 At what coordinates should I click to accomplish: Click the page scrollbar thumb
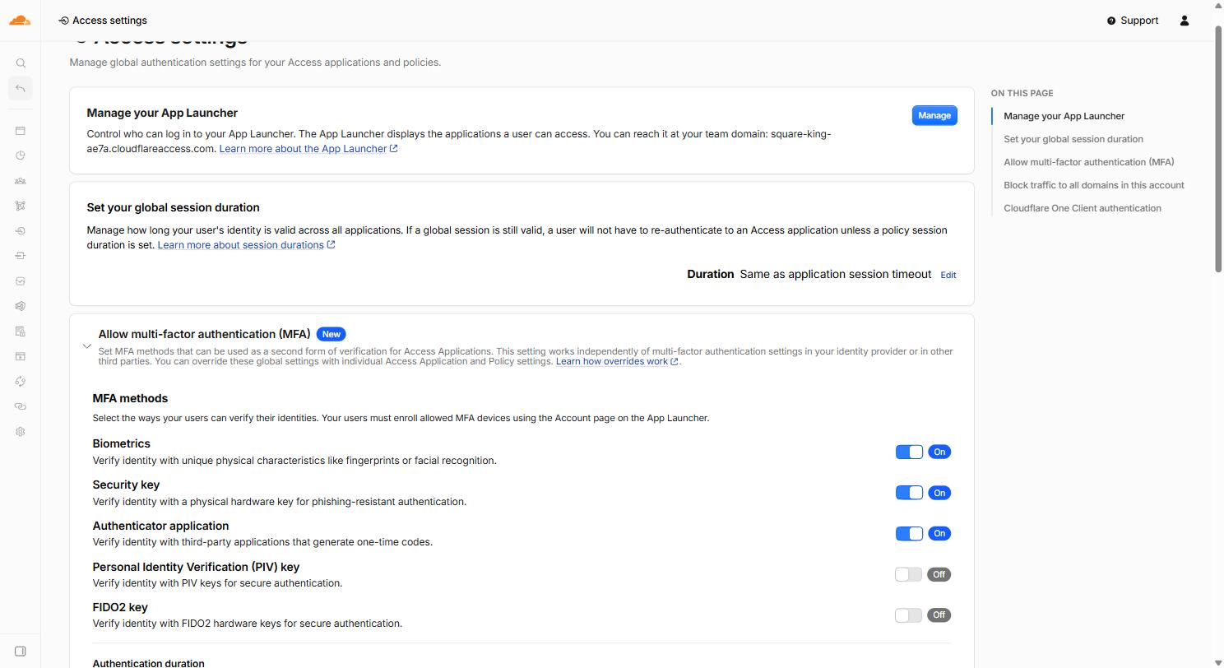[x=1219, y=149]
